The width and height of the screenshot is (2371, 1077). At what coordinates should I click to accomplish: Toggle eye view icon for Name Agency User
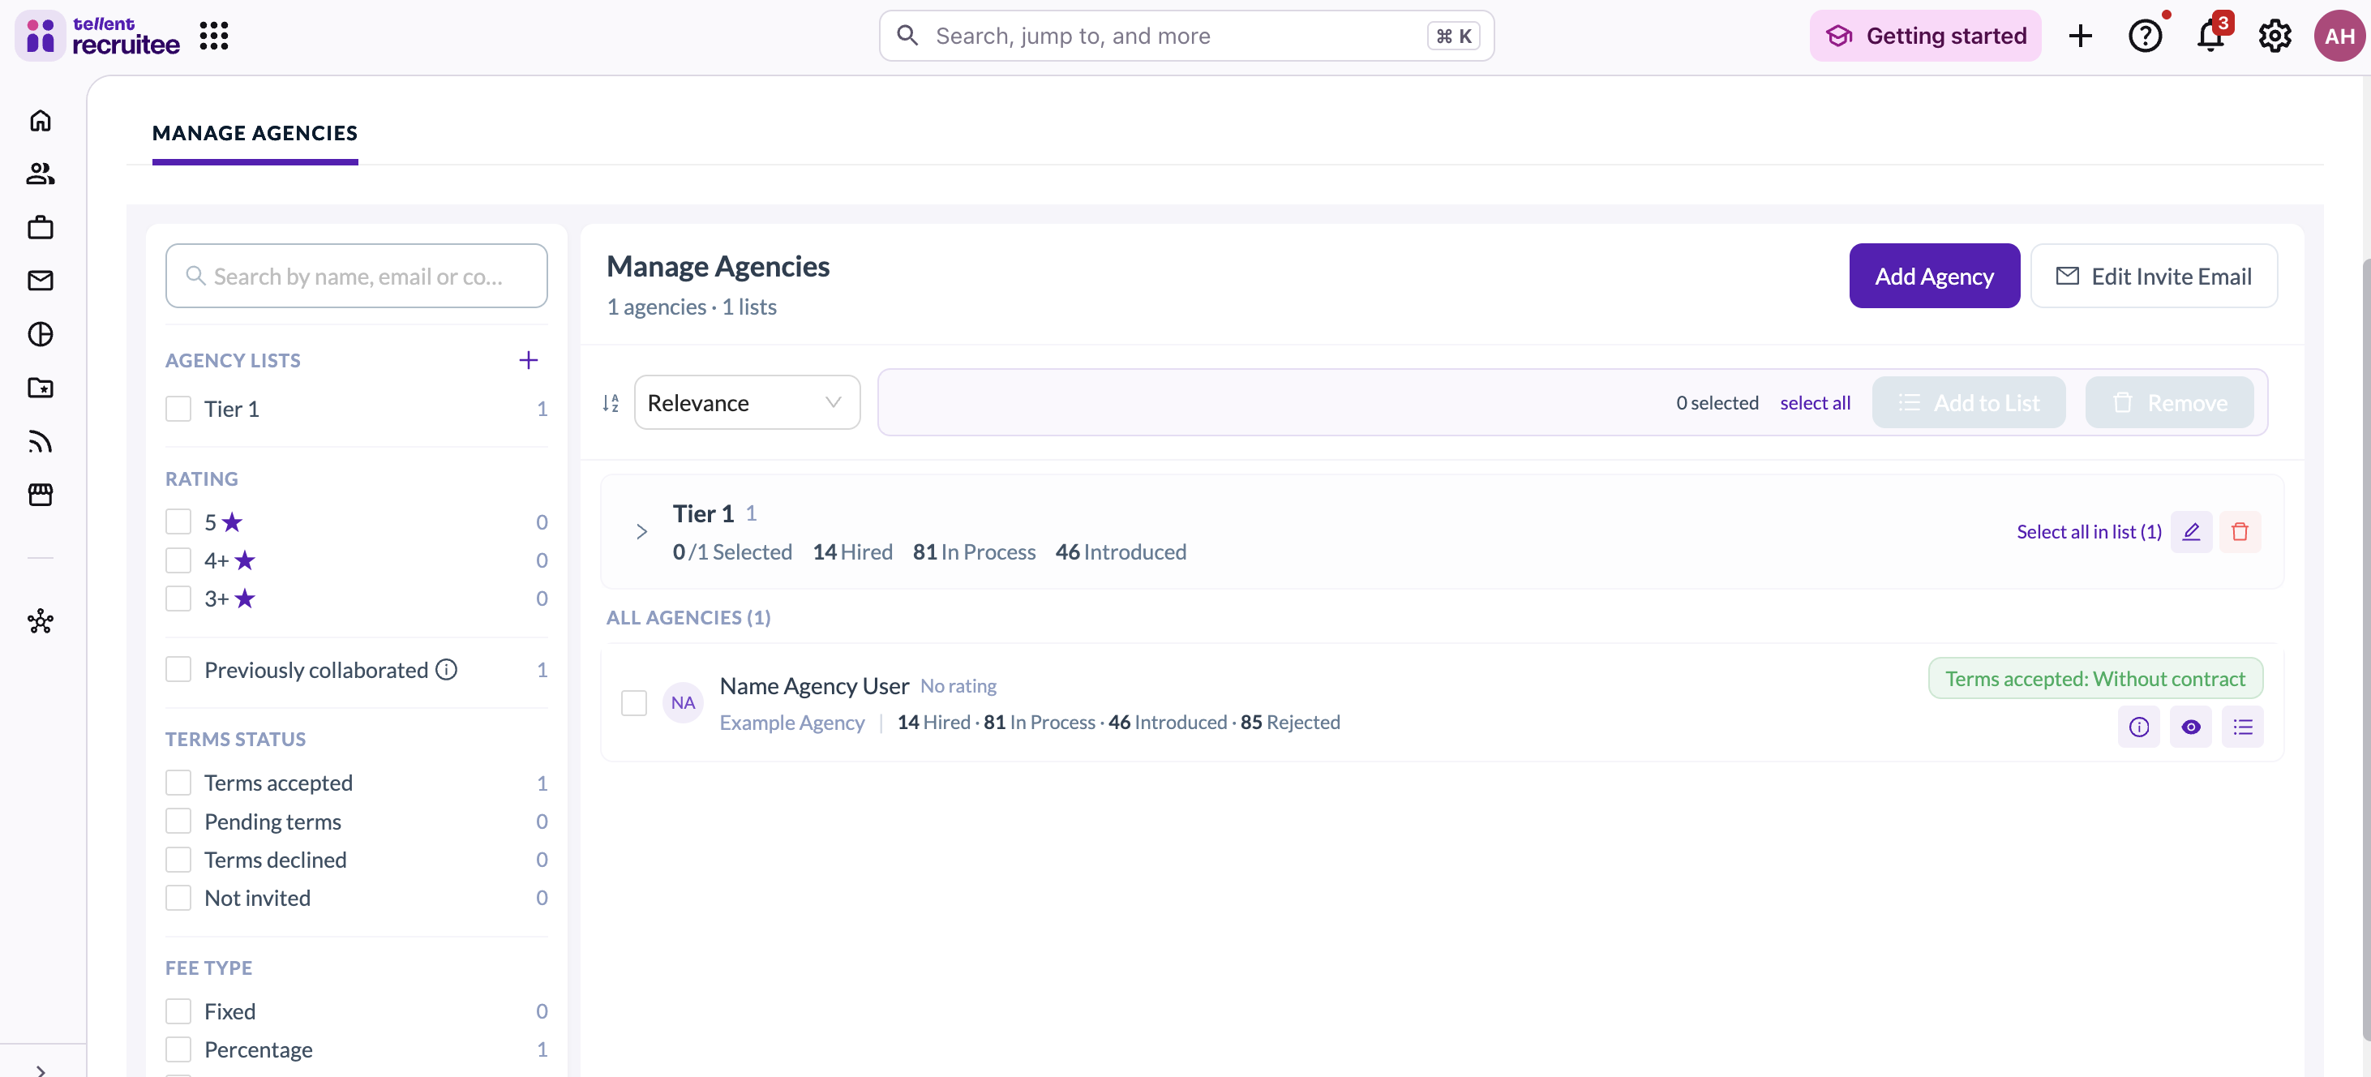coord(2191,727)
